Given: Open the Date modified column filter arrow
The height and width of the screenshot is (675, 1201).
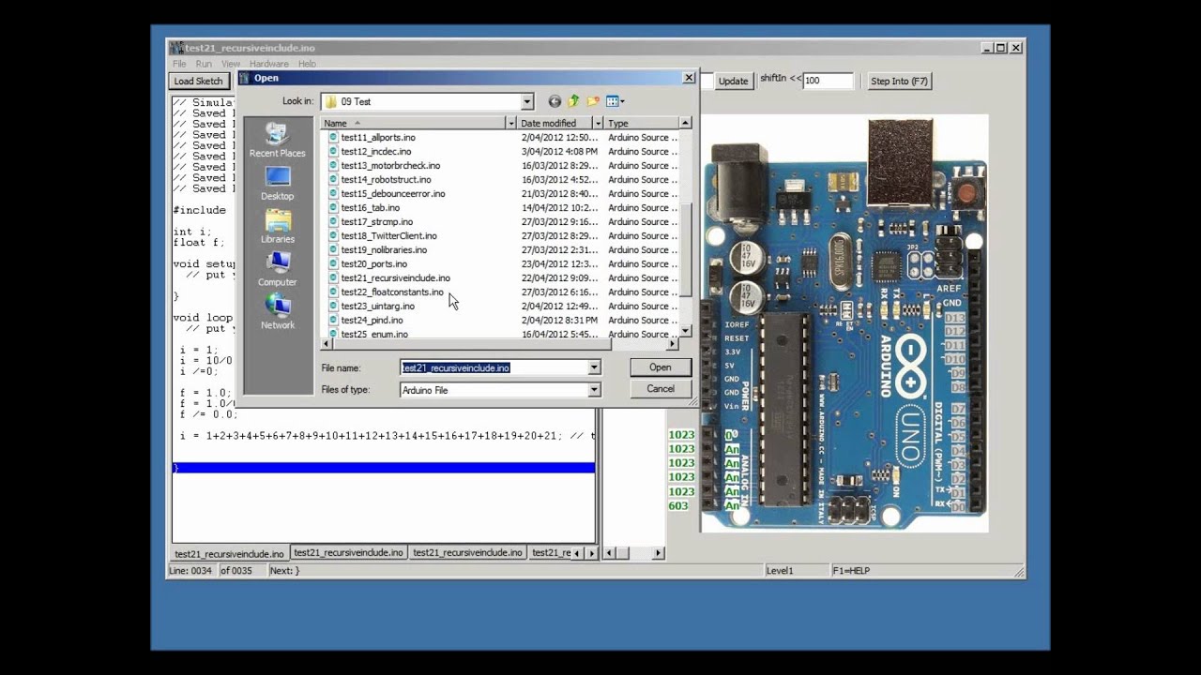Looking at the screenshot, I should 597,123.
